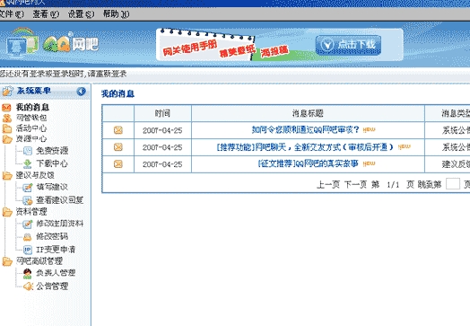The height and width of the screenshot is (326, 470).
Task: Collapse the 建议与反馈 folder
Action: (x=7, y=176)
